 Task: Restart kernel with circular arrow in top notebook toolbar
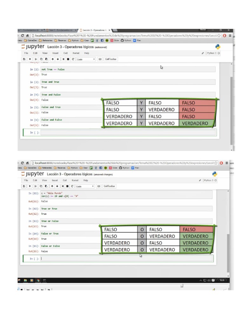73,59
